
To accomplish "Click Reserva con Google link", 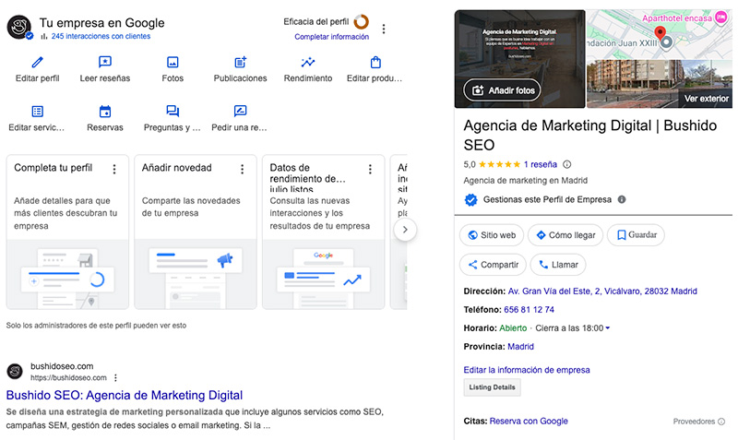I will (529, 422).
